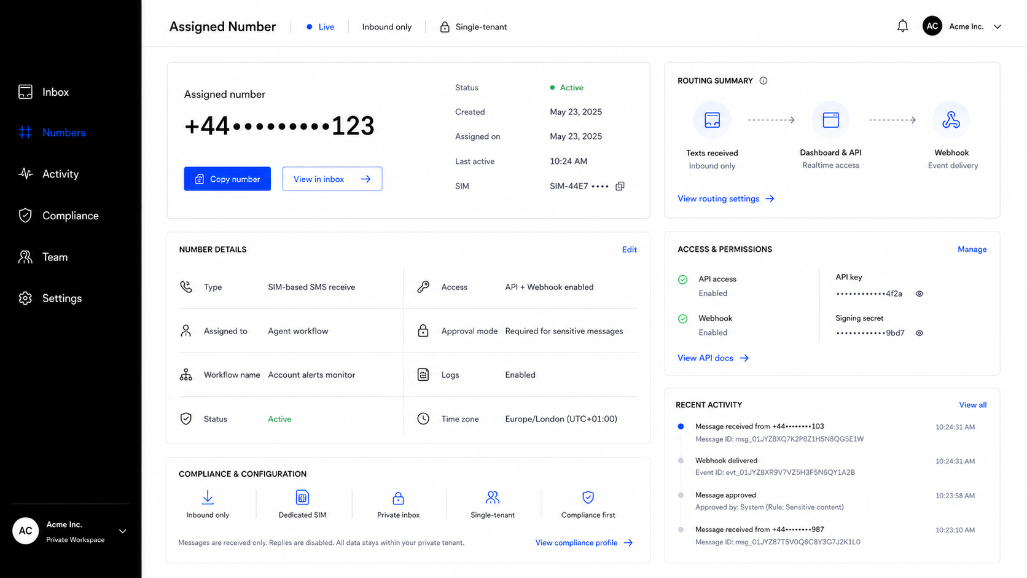Click the Private inbox lock icon
This screenshot has height=578, width=1027.
(x=398, y=498)
